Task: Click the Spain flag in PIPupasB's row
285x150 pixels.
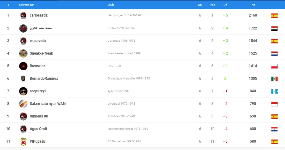Action: [274, 142]
